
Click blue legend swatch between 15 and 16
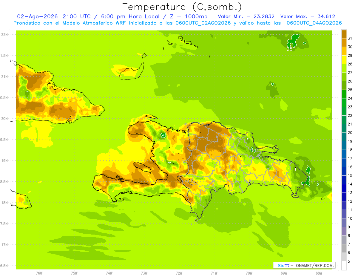click(344, 171)
